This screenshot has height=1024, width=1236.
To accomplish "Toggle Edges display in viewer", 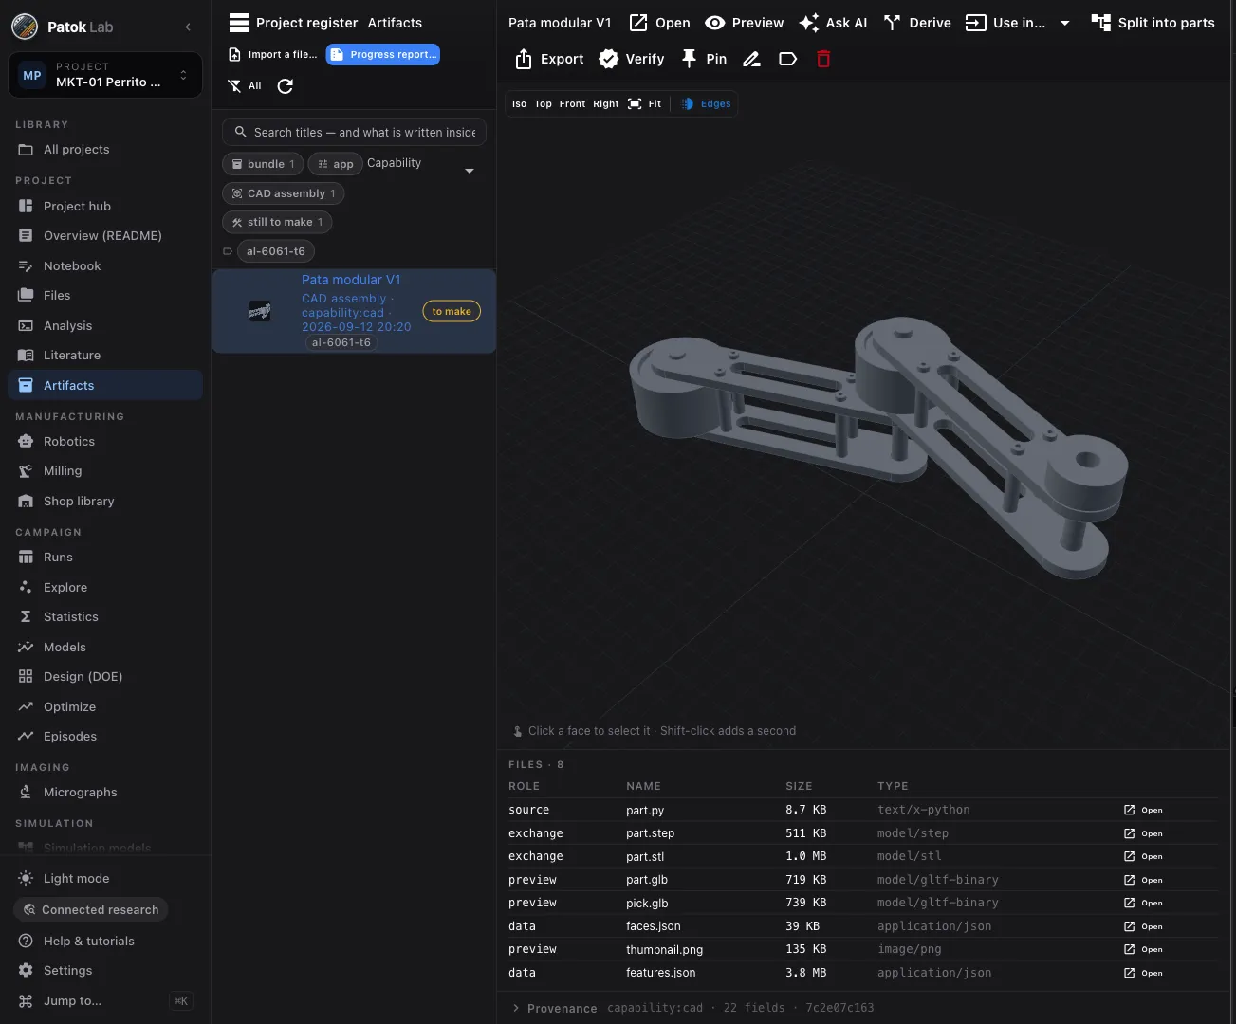I will [x=707, y=104].
